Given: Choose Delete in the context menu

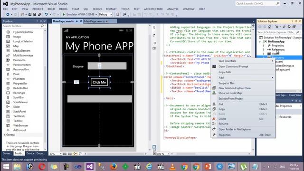Looking at the screenshot, I should coord(222,119).
